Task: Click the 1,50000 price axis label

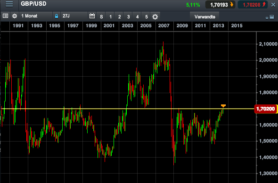Action: (268, 141)
